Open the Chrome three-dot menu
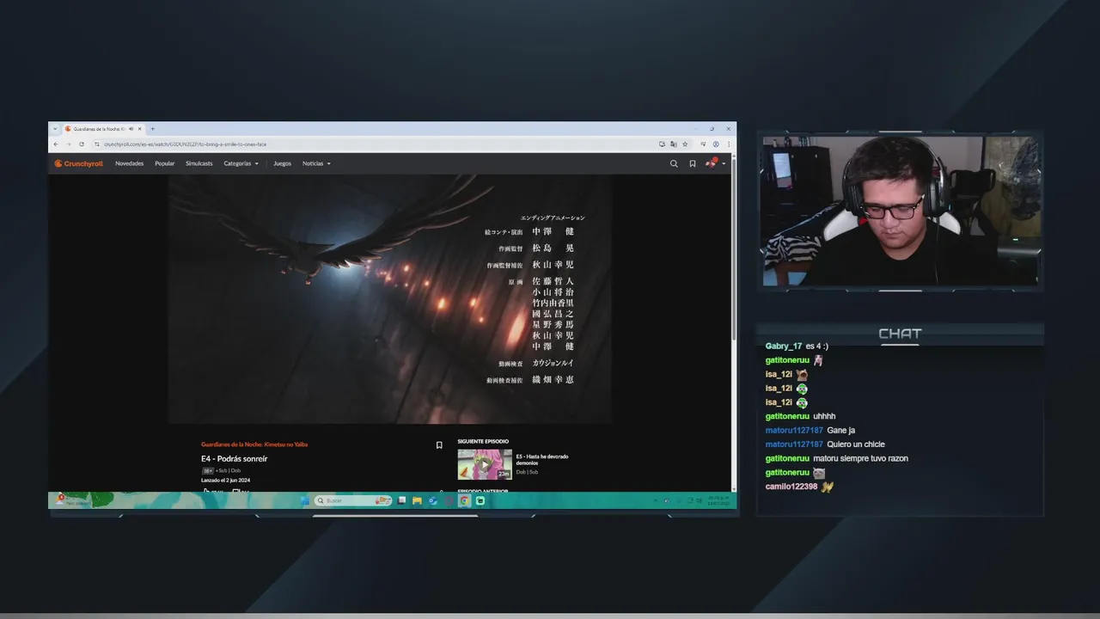This screenshot has height=619, width=1100. pos(729,144)
